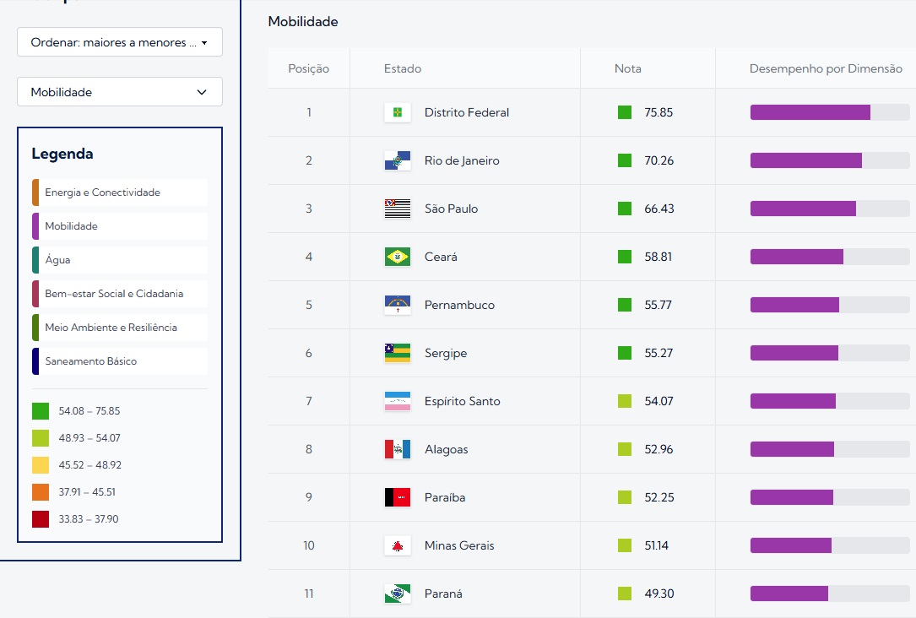The height and width of the screenshot is (618, 916).
Task: Click the São Paulo state flag
Action: [x=397, y=208]
